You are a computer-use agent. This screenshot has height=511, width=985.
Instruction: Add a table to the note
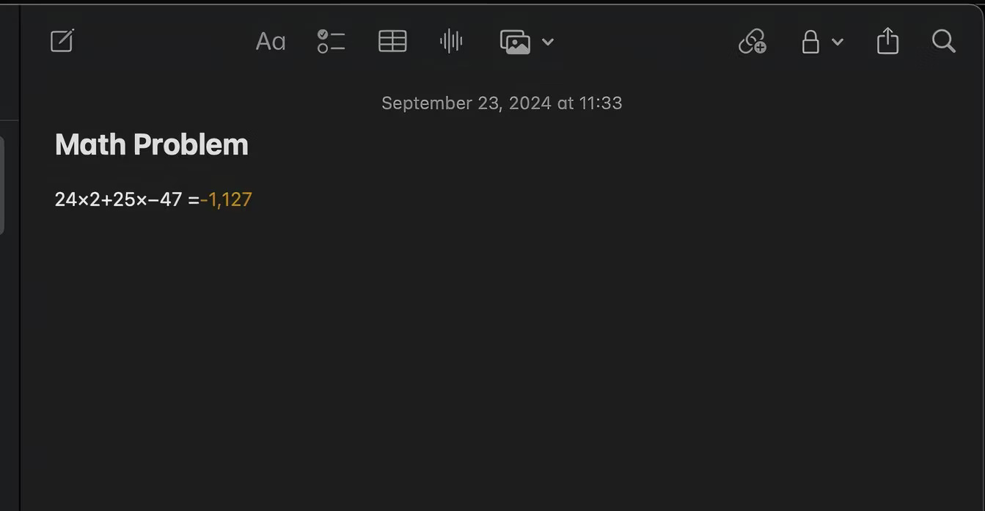[392, 42]
